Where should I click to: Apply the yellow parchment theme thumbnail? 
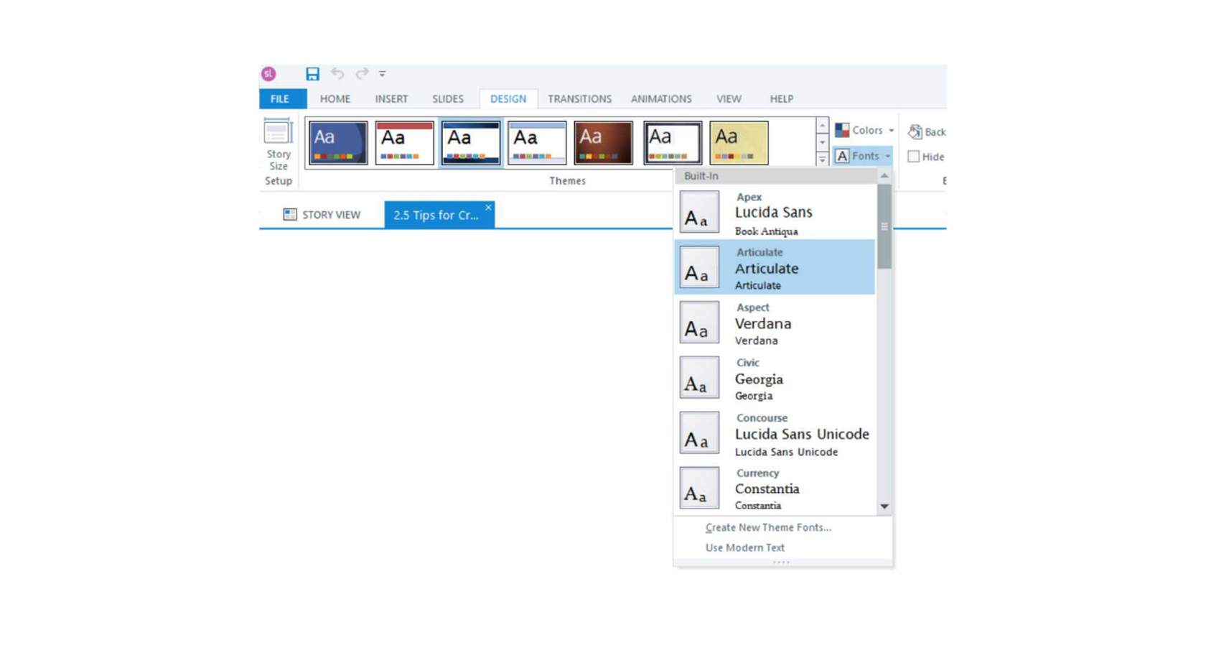739,143
